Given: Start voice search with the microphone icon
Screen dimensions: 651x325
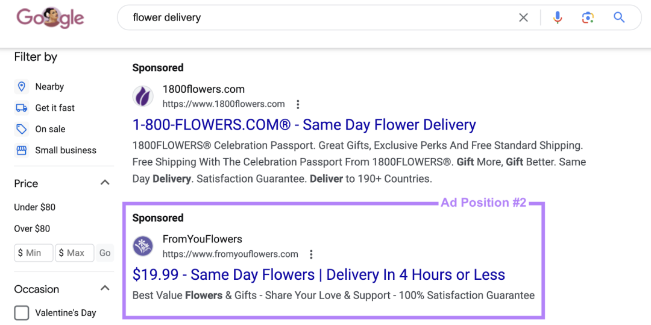Looking at the screenshot, I should 558,17.
